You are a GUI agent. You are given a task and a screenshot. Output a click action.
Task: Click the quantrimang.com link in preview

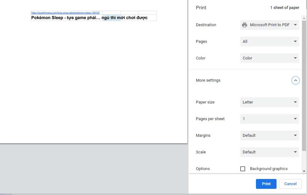(x=66, y=13)
